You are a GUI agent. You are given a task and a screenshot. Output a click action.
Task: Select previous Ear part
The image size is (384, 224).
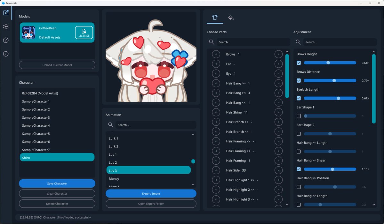point(216,64)
